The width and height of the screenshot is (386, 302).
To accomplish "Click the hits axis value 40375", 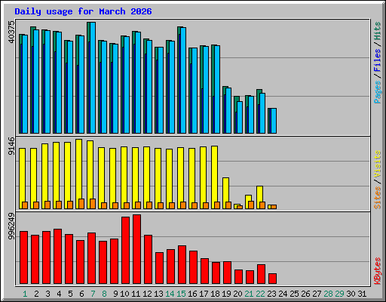I will (x=11, y=32).
